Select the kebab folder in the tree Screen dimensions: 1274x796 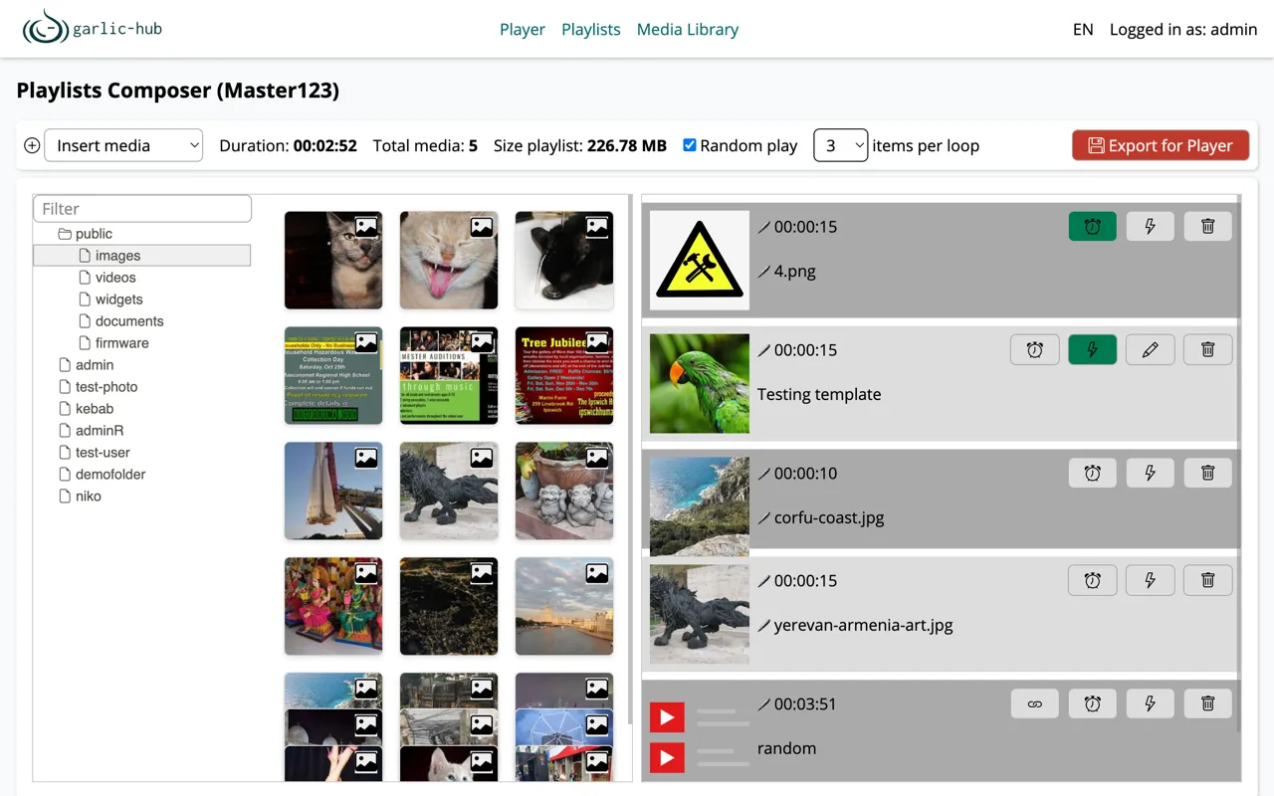tap(95, 409)
